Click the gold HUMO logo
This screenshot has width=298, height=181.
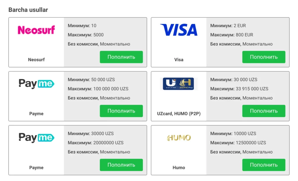pos(179,138)
